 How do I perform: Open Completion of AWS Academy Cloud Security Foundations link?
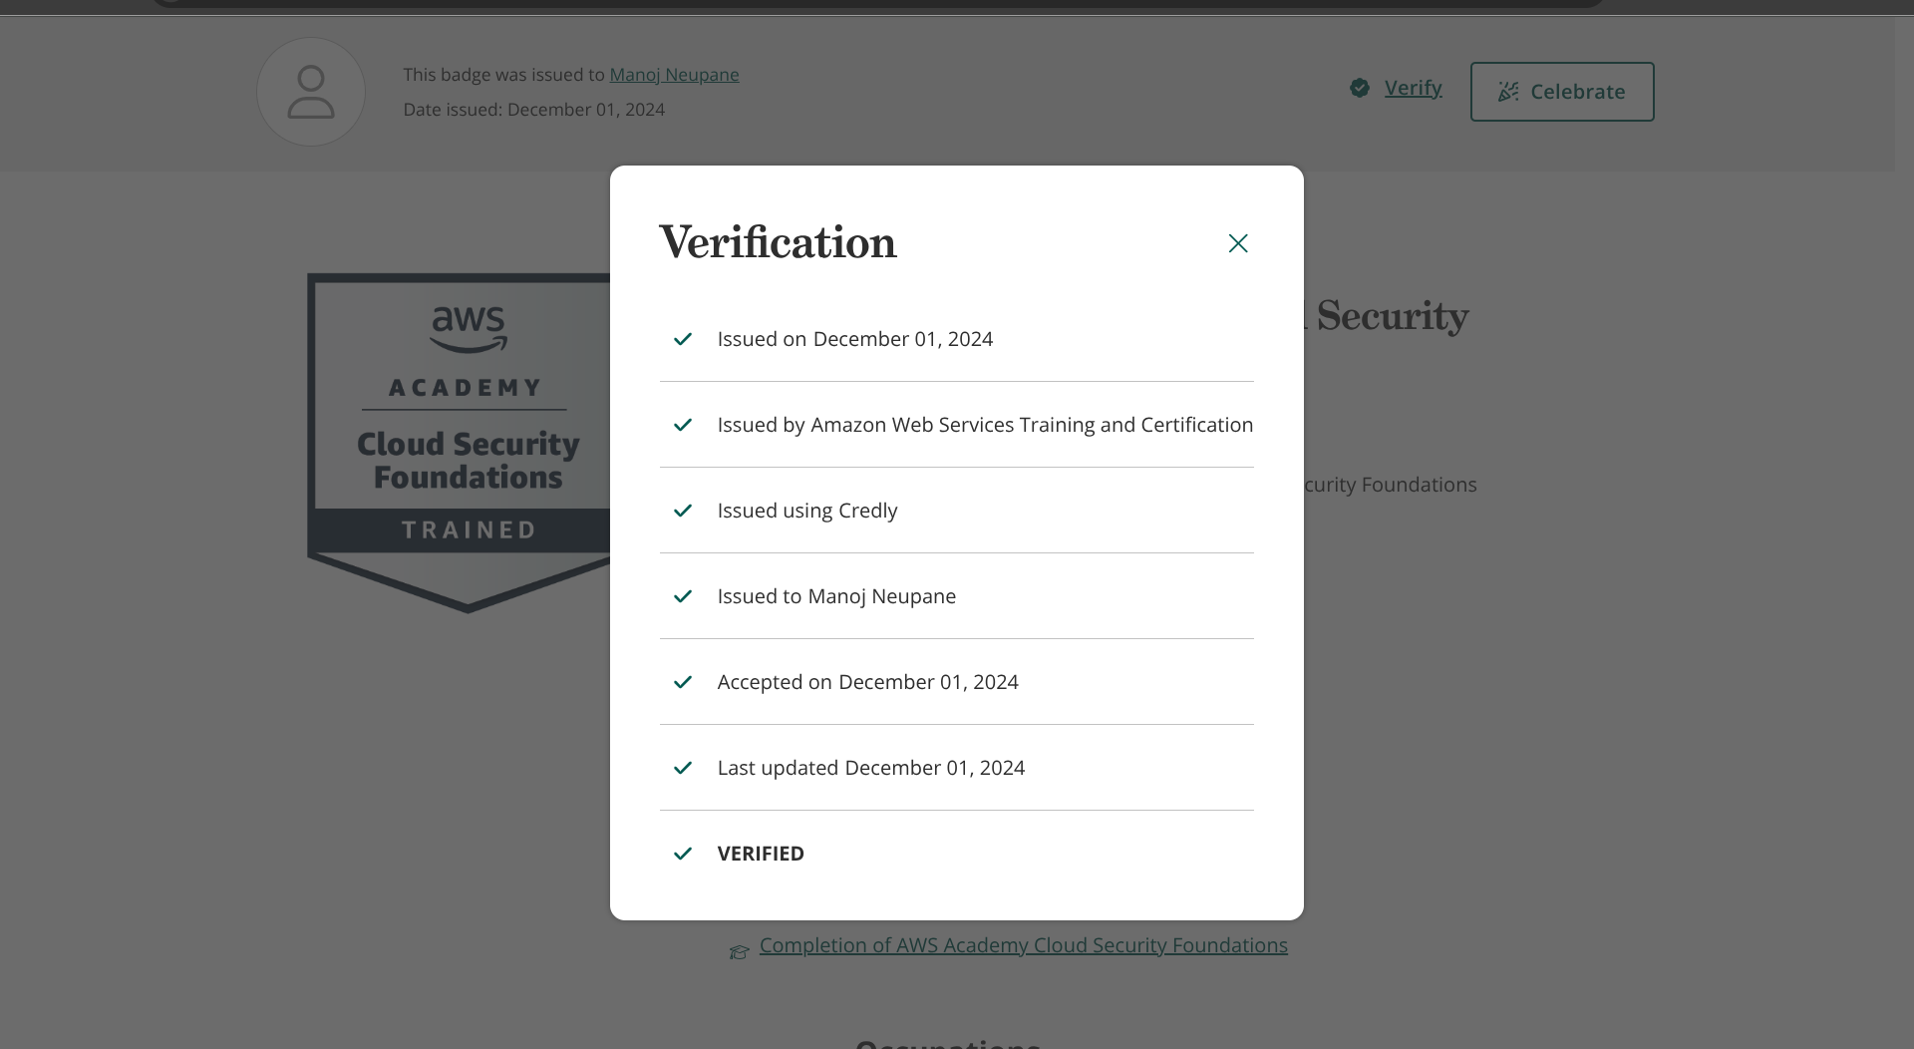pyautogui.click(x=1024, y=945)
